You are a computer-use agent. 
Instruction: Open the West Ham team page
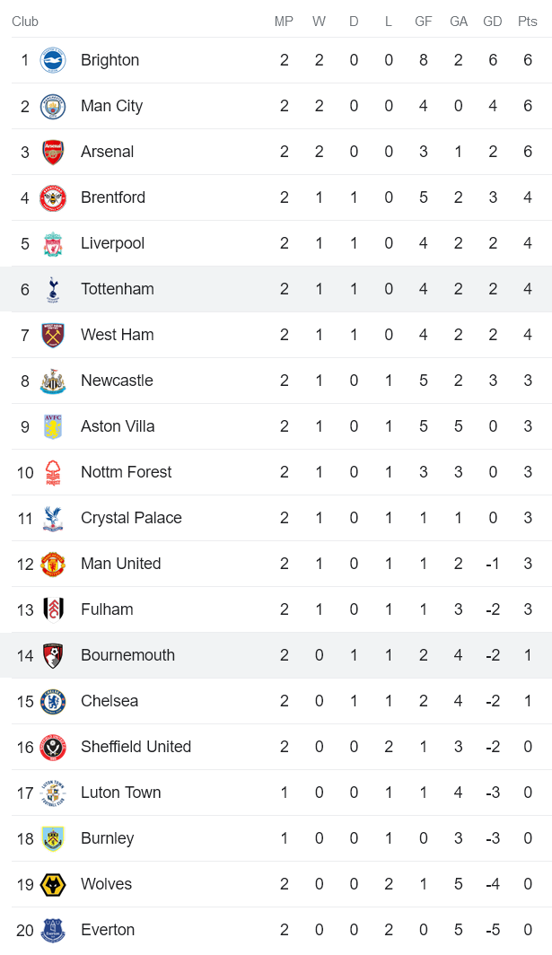(117, 335)
